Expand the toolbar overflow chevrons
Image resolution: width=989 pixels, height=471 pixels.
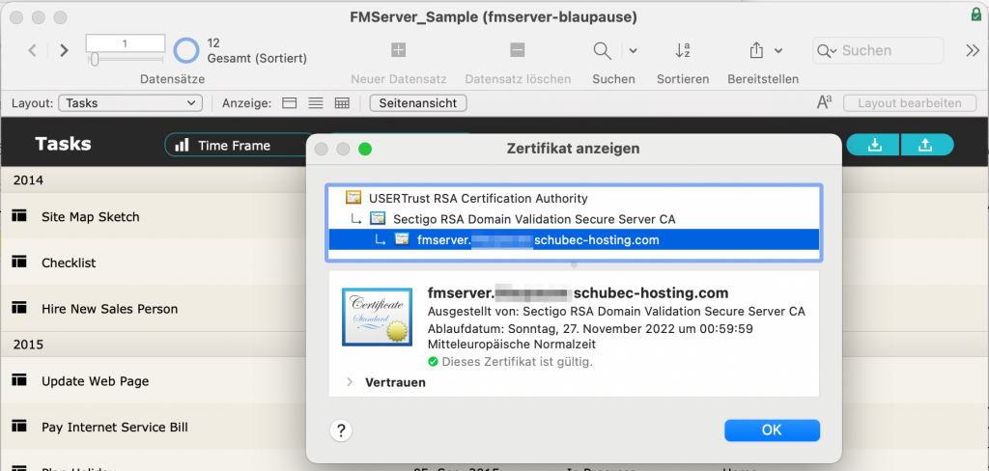click(973, 50)
